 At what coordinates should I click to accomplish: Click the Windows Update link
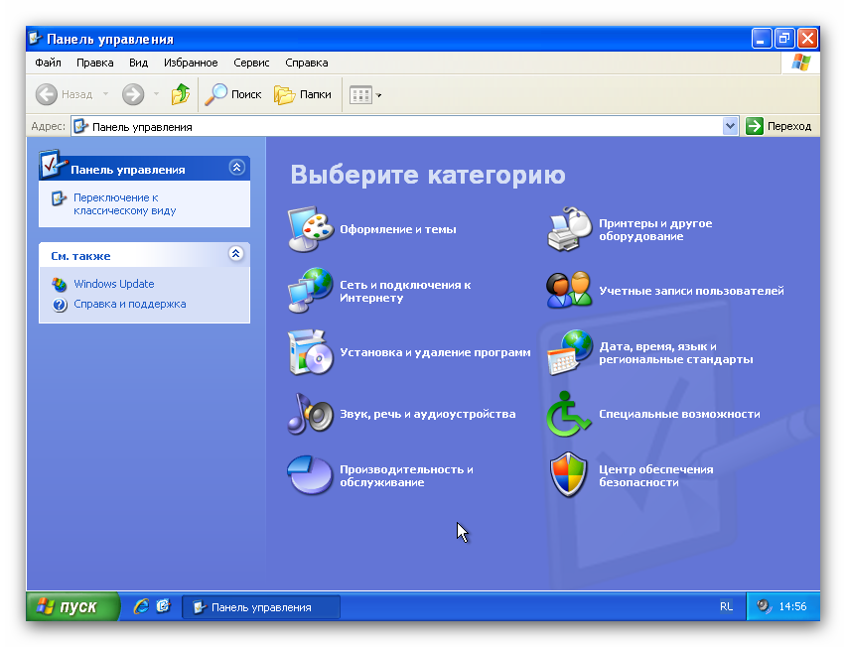pyautogui.click(x=113, y=284)
